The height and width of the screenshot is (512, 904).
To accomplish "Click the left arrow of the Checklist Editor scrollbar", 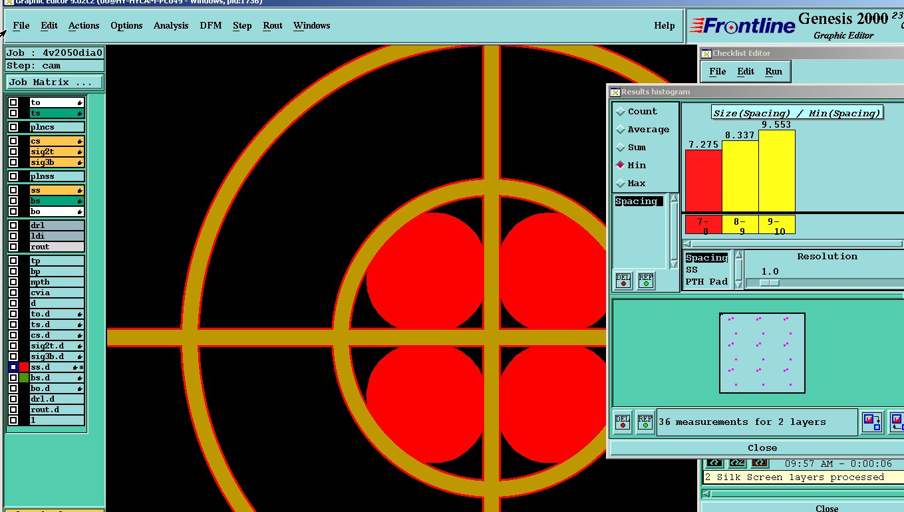I will (707, 493).
